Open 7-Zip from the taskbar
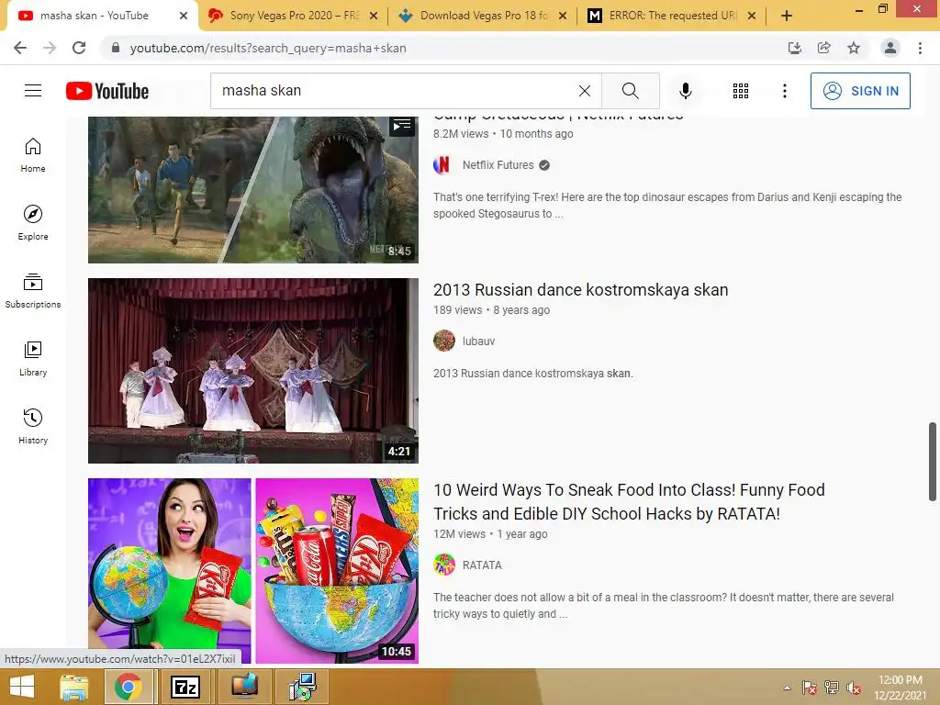 pos(185,687)
